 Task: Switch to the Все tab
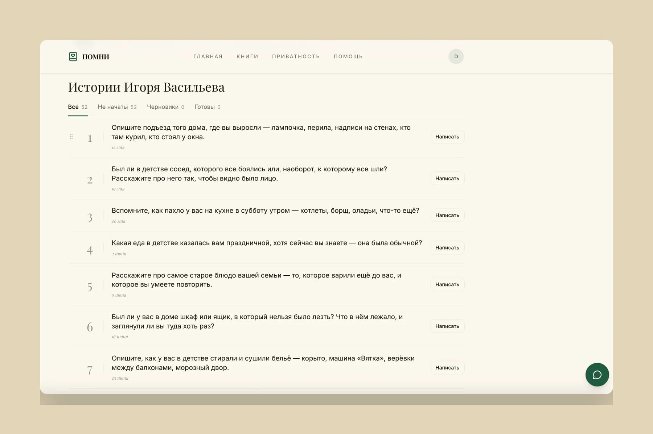pyautogui.click(x=78, y=107)
